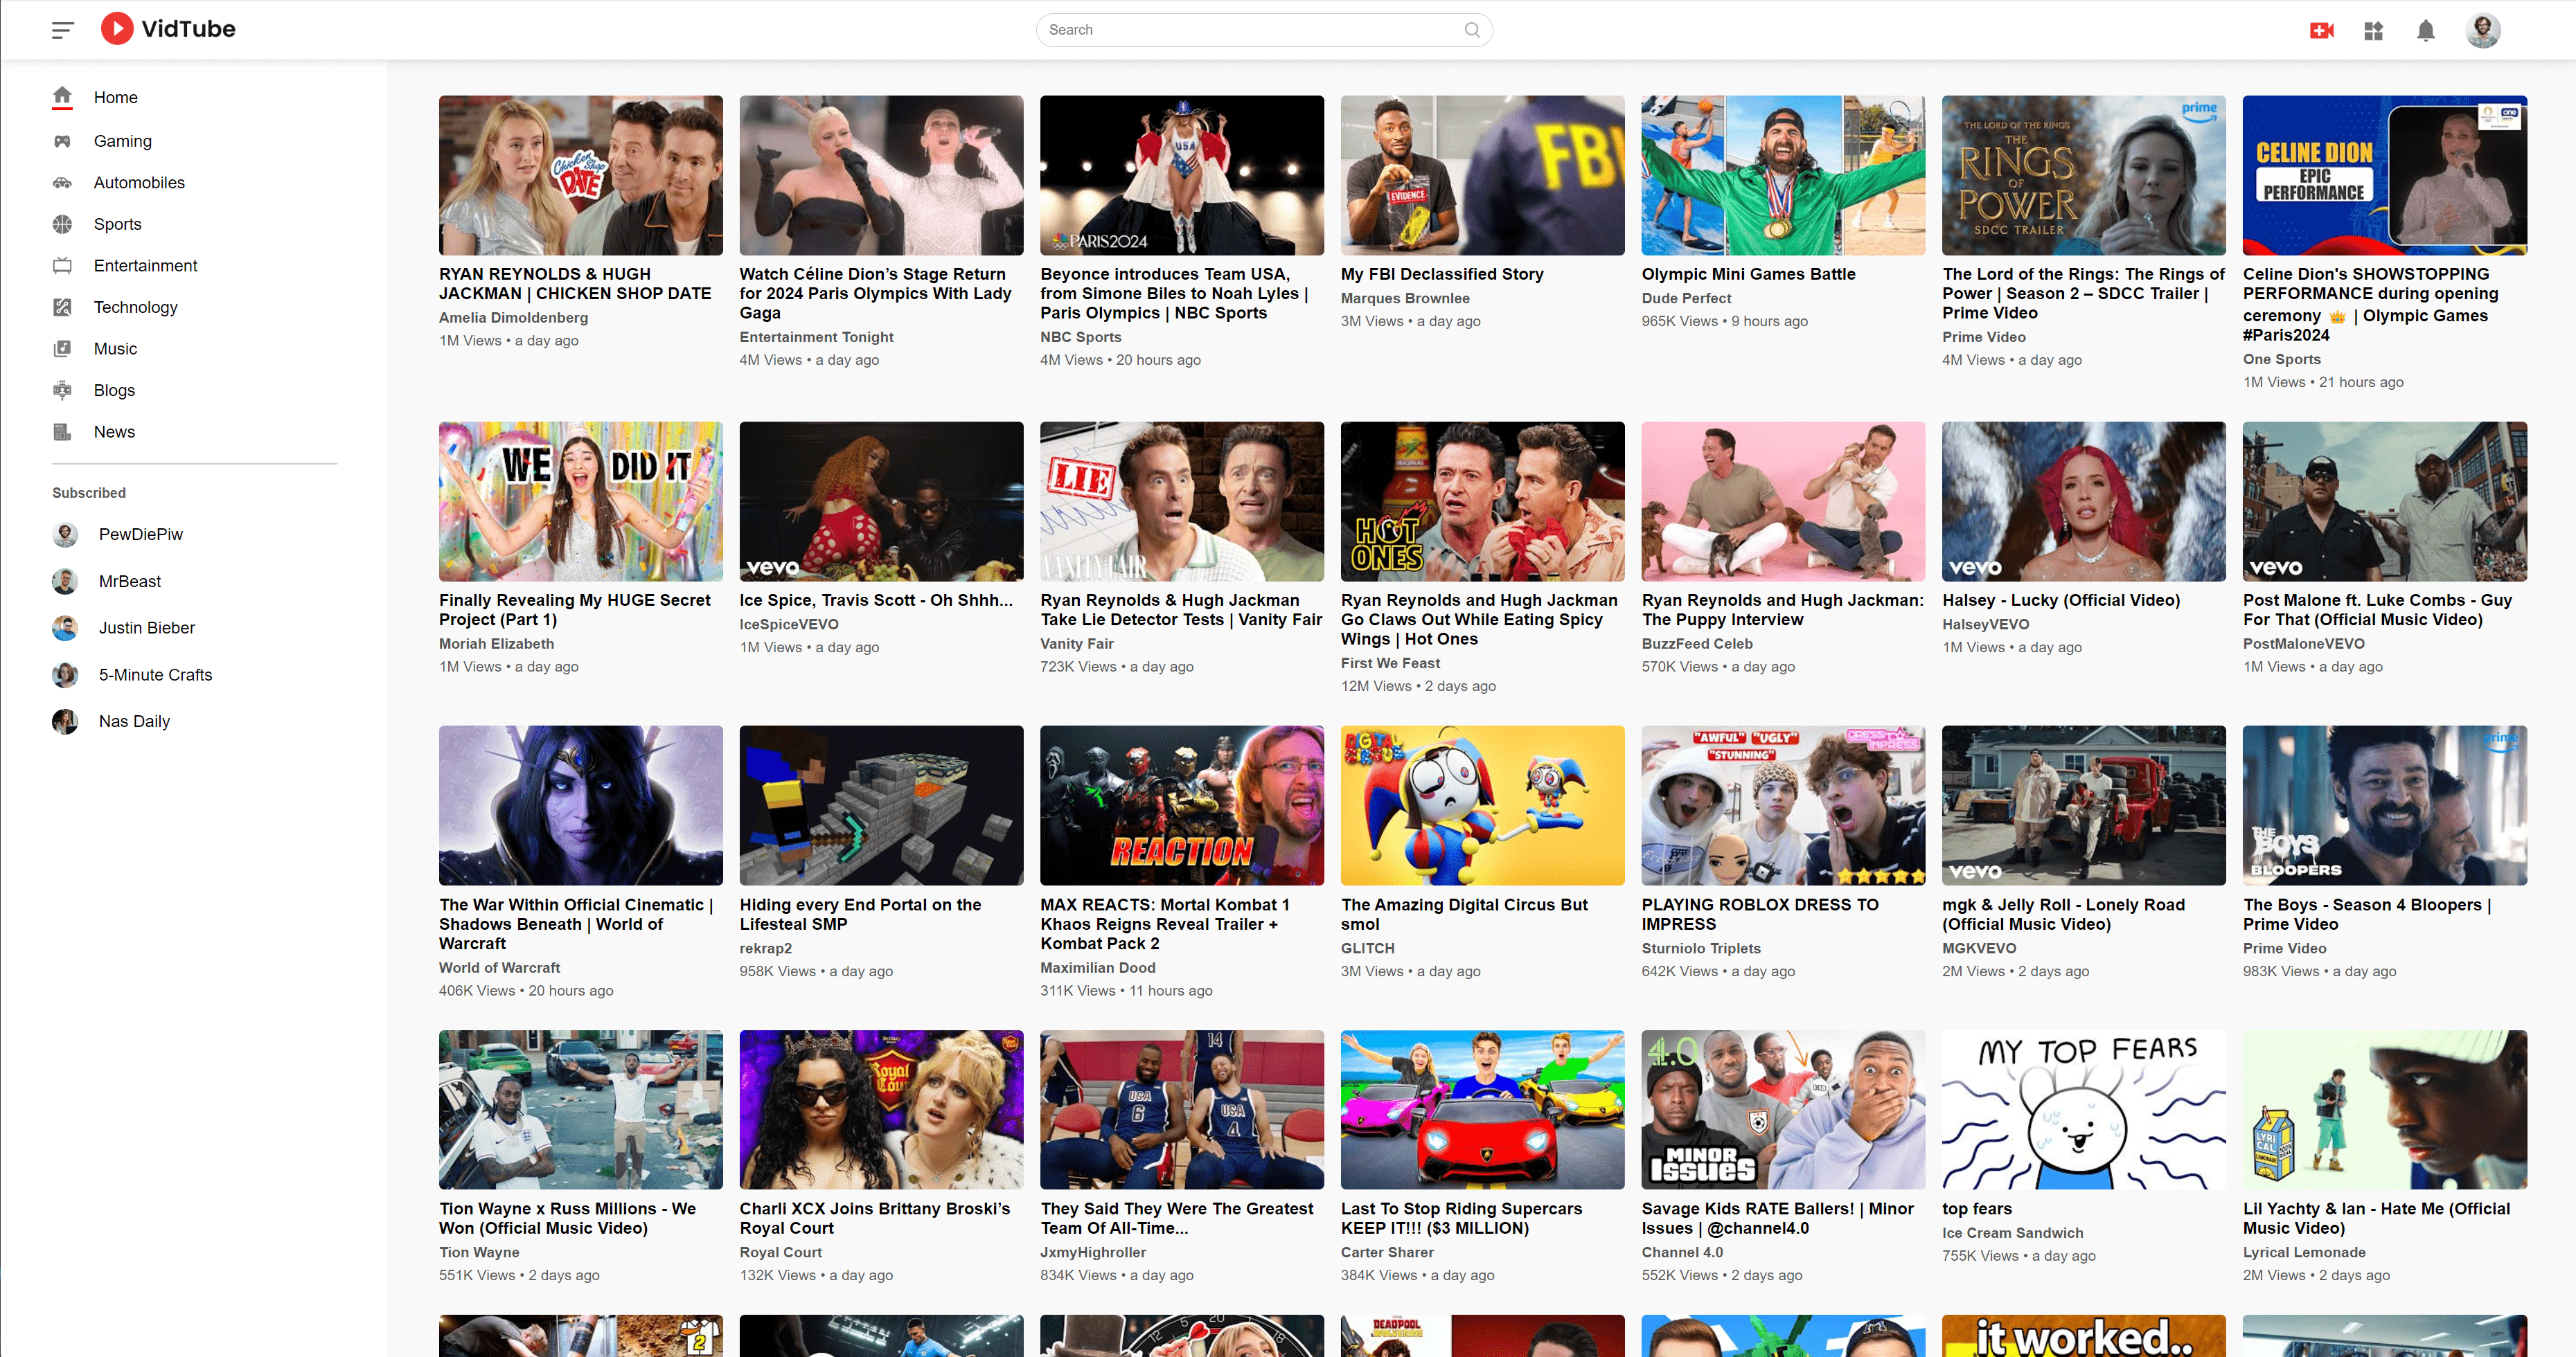This screenshot has height=1357, width=2576.
Task: Click the Music library icon
Action: [62, 349]
